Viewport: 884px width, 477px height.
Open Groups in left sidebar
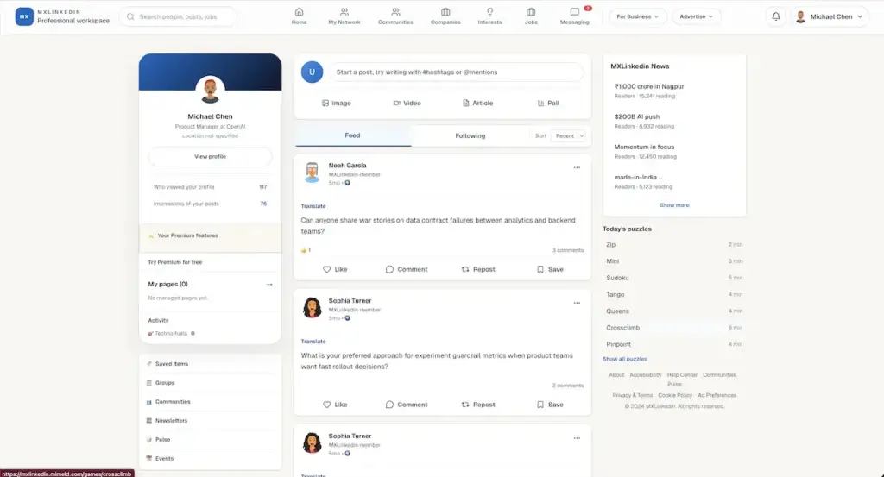coord(210,382)
